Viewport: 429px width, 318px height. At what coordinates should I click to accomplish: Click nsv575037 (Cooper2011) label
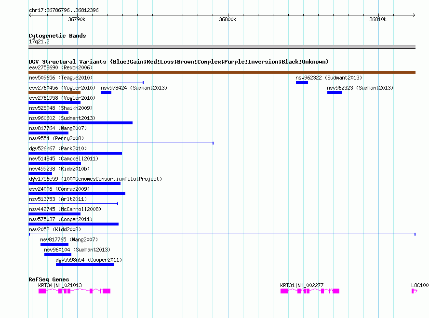[61, 219]
